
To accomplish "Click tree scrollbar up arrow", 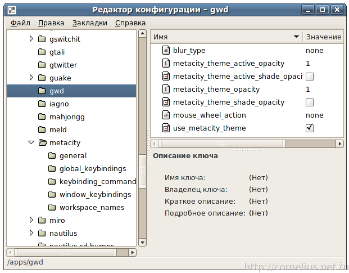I will (142, 34).
